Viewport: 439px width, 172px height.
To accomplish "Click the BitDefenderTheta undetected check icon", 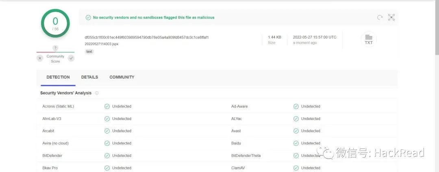I will (296, 155).
